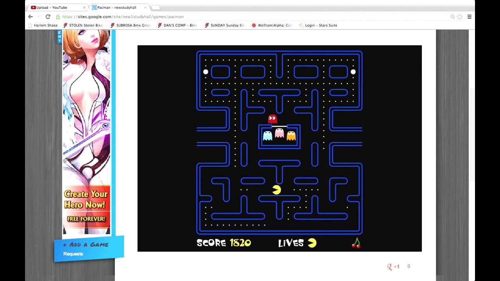This screenshot has width=500, height=281.
Task: Click the red ghost above the ghost house
Action: coord(272,119)
